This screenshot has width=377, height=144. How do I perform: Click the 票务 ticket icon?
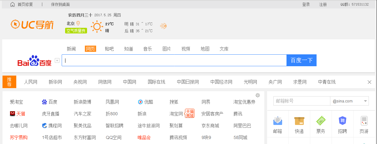(321, 121)
